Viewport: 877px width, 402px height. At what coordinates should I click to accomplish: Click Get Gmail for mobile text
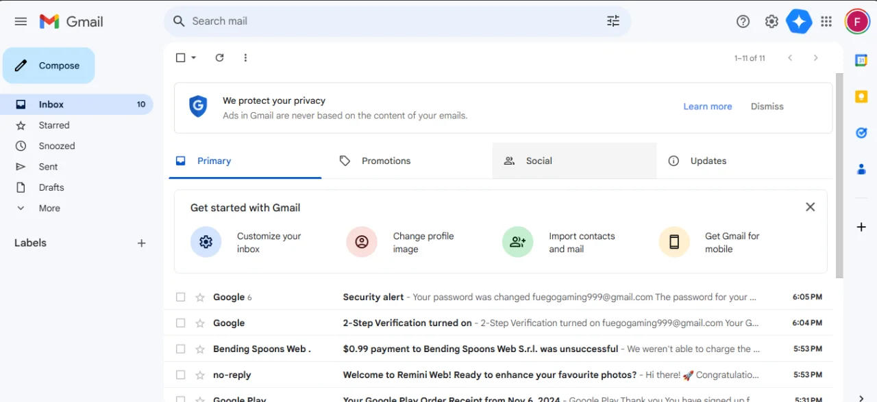click(x=732, y=242)
